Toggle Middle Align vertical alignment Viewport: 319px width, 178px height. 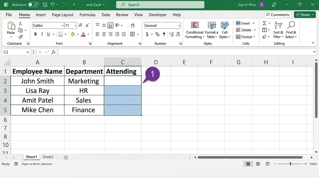(x=104, y=26)
